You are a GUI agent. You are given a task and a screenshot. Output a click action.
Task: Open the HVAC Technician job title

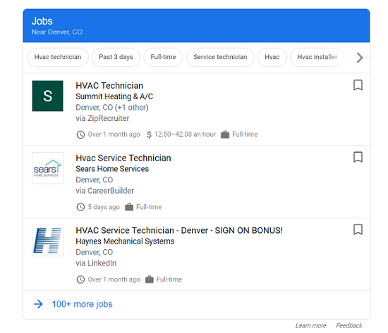click(x=109, y=86)
